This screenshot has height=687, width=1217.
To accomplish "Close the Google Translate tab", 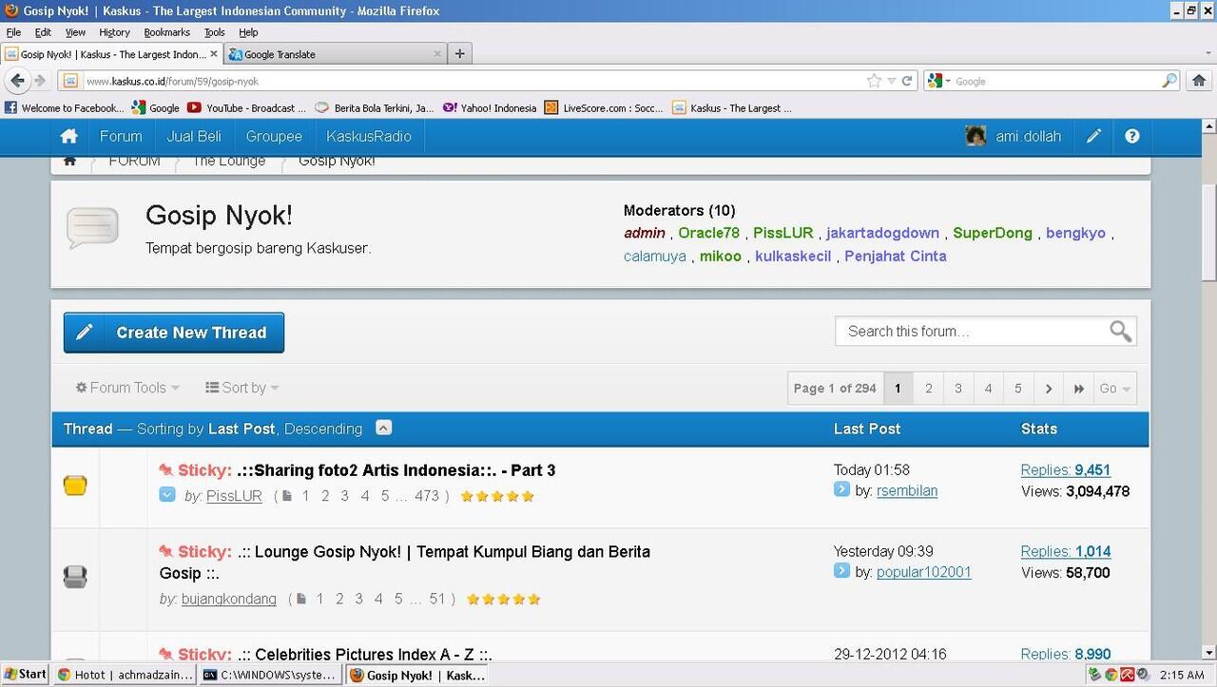I will tap(437, 54).
